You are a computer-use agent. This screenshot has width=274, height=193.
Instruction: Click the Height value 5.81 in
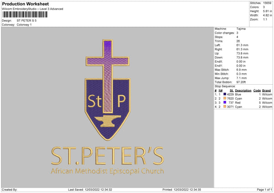267,11
